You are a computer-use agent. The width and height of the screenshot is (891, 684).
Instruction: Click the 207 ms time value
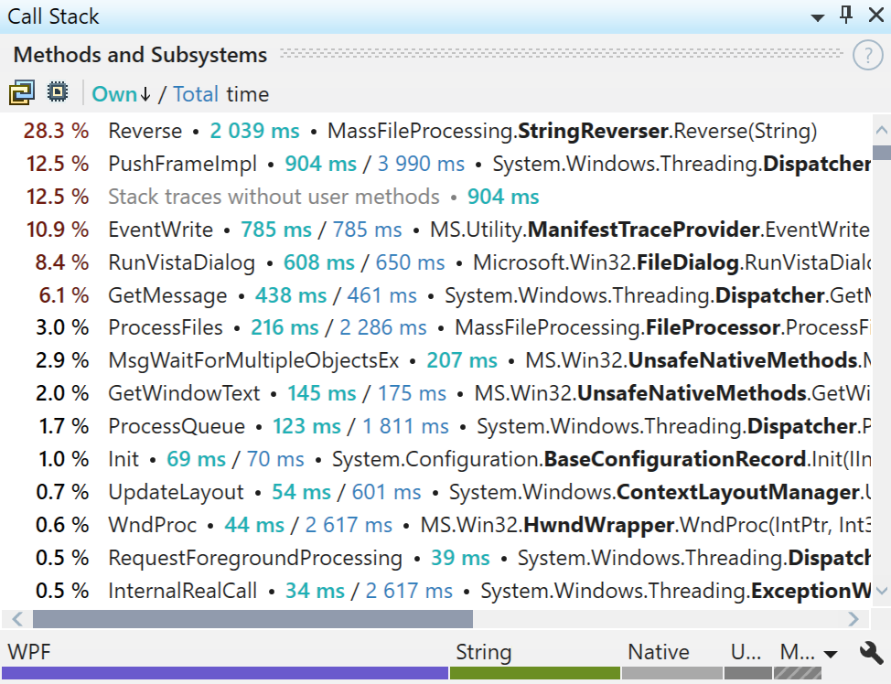(462, 361)
